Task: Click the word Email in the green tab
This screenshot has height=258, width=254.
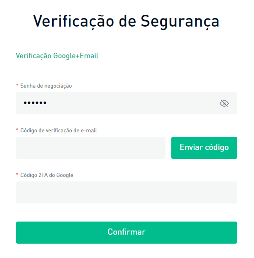Action: (x=89, y=56)
